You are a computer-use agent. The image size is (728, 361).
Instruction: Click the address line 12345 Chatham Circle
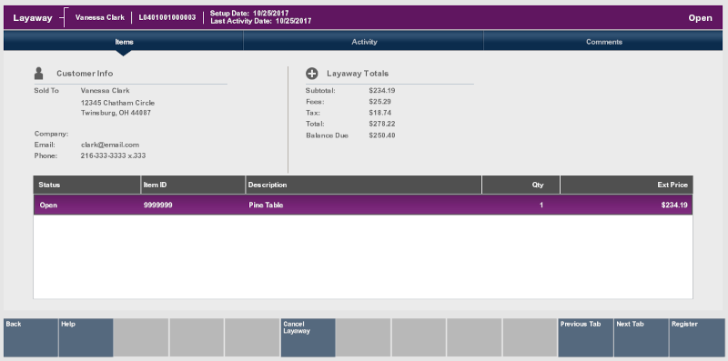(x=117, y=103)
